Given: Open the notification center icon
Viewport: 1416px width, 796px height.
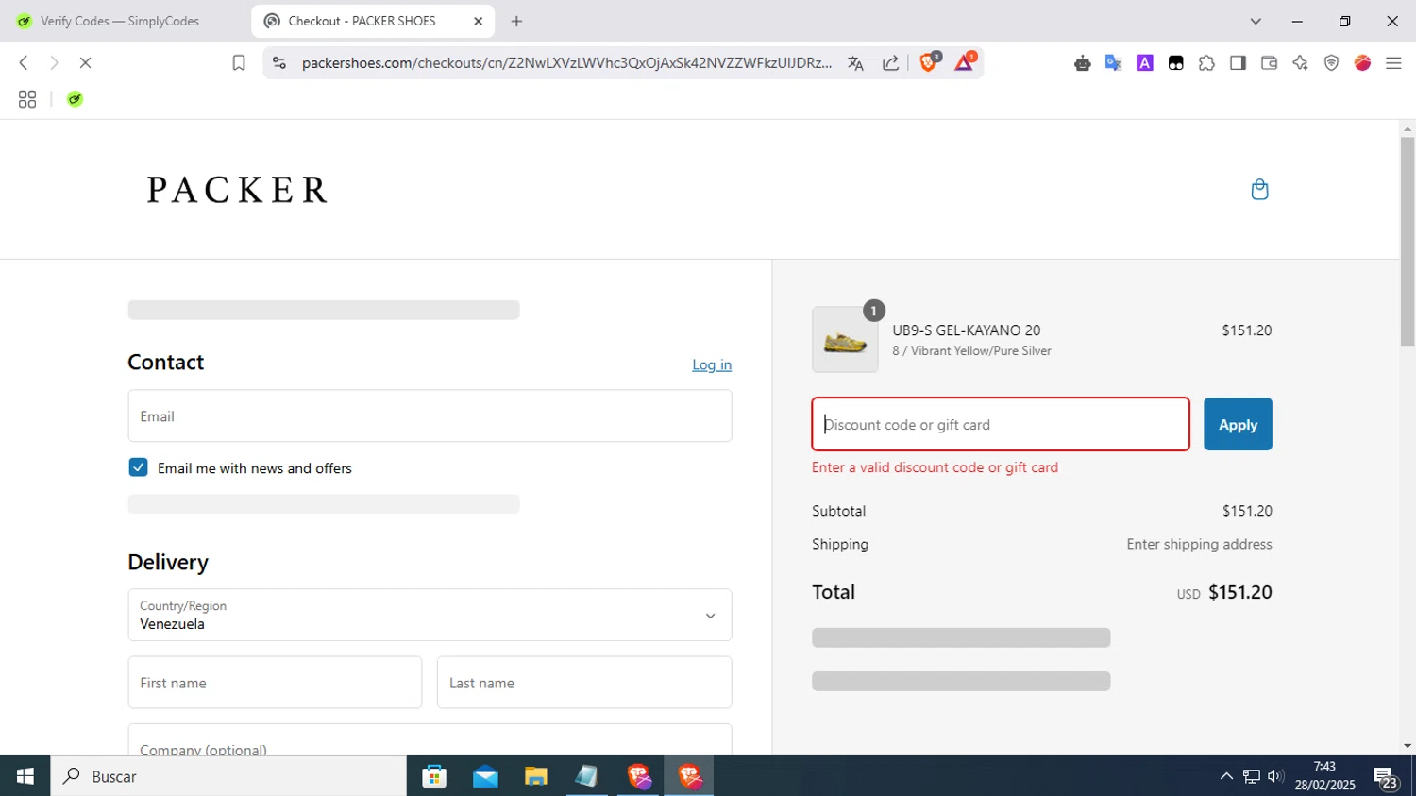Looking at the screenshot, I should tap(1386, 777).
